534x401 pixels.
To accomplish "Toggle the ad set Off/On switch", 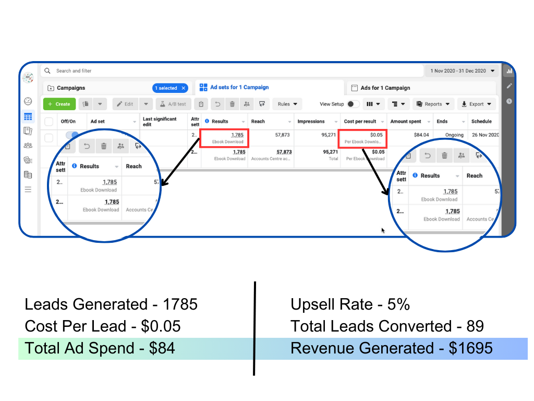I will tap(72, 135).
